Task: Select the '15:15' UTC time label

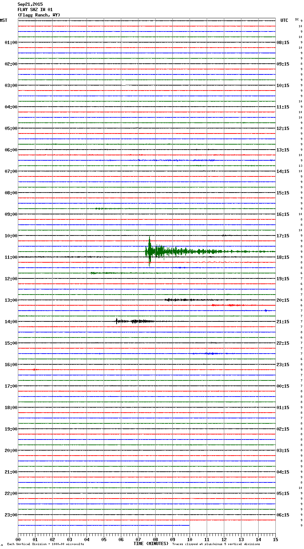Action: pos(283,193)
